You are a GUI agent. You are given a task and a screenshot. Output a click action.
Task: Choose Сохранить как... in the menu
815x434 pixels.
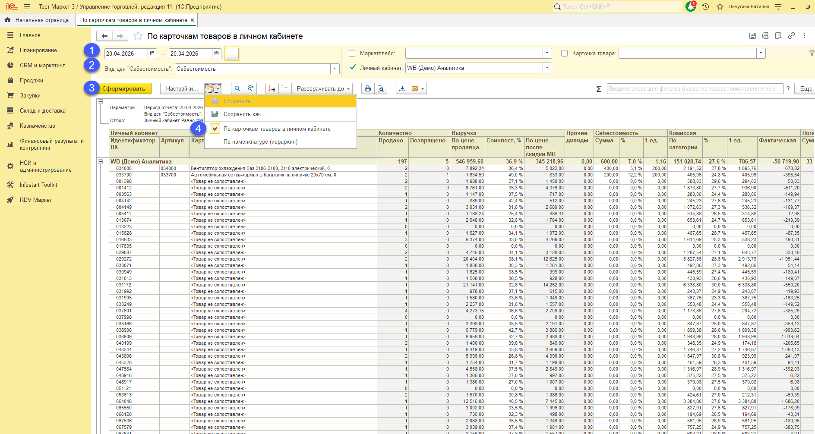point(244,114)
